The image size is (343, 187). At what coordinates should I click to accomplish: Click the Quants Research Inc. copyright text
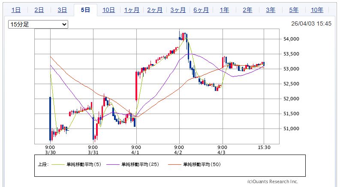coord(272,181)
